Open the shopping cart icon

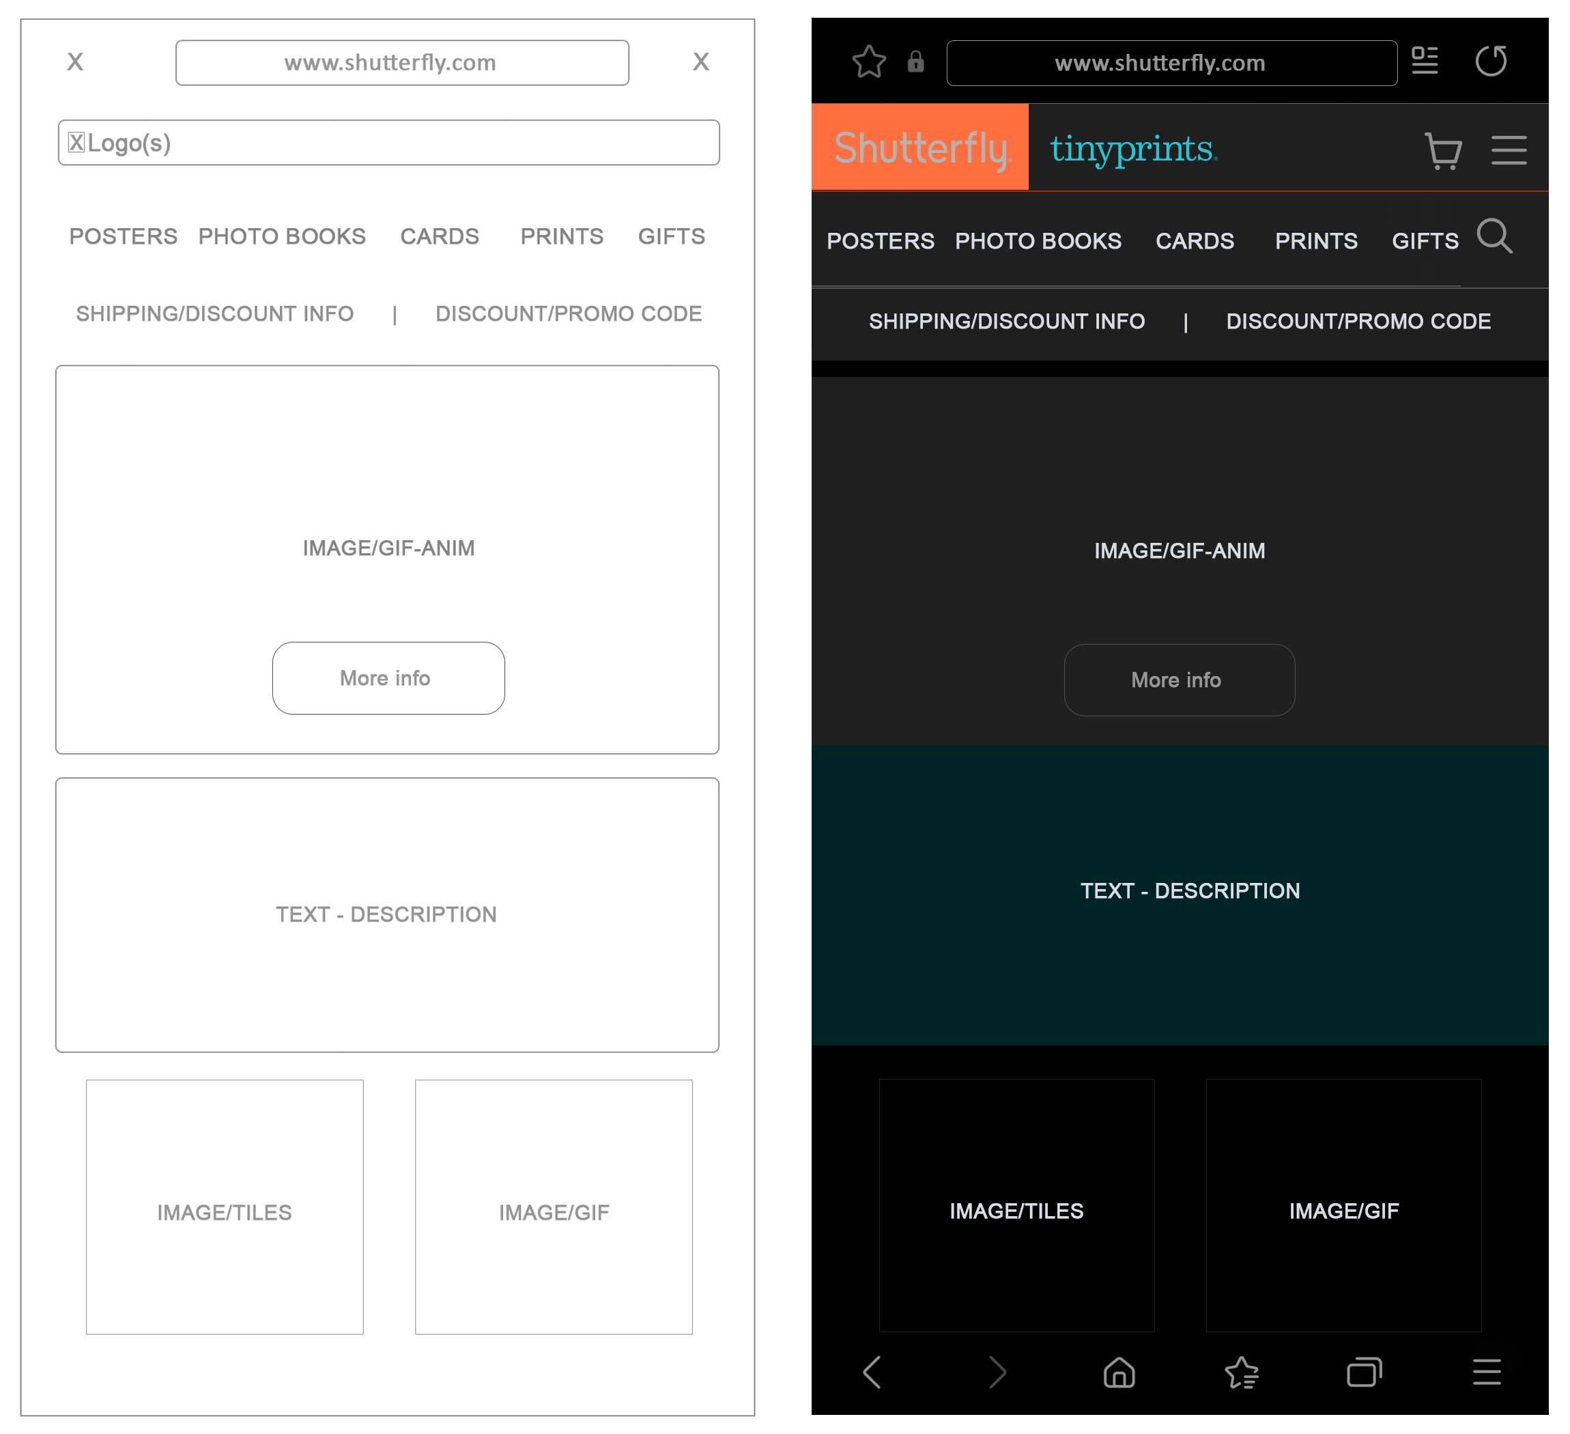tap(1442, 150)
